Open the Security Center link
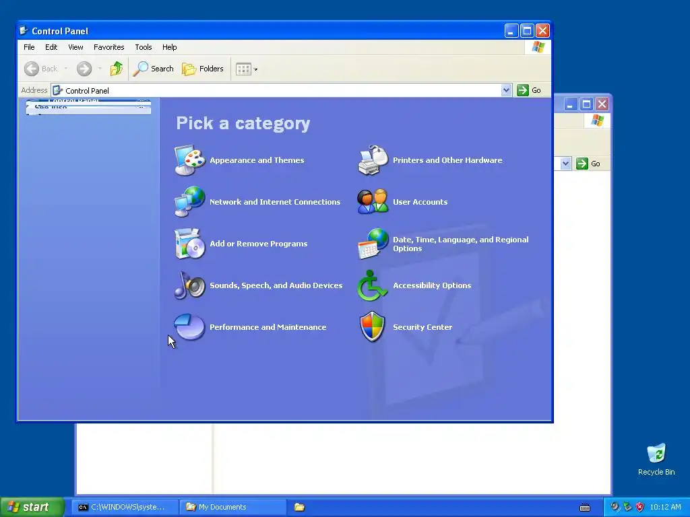The width and height of the screenshot is (690, 517). coord(422,327)
